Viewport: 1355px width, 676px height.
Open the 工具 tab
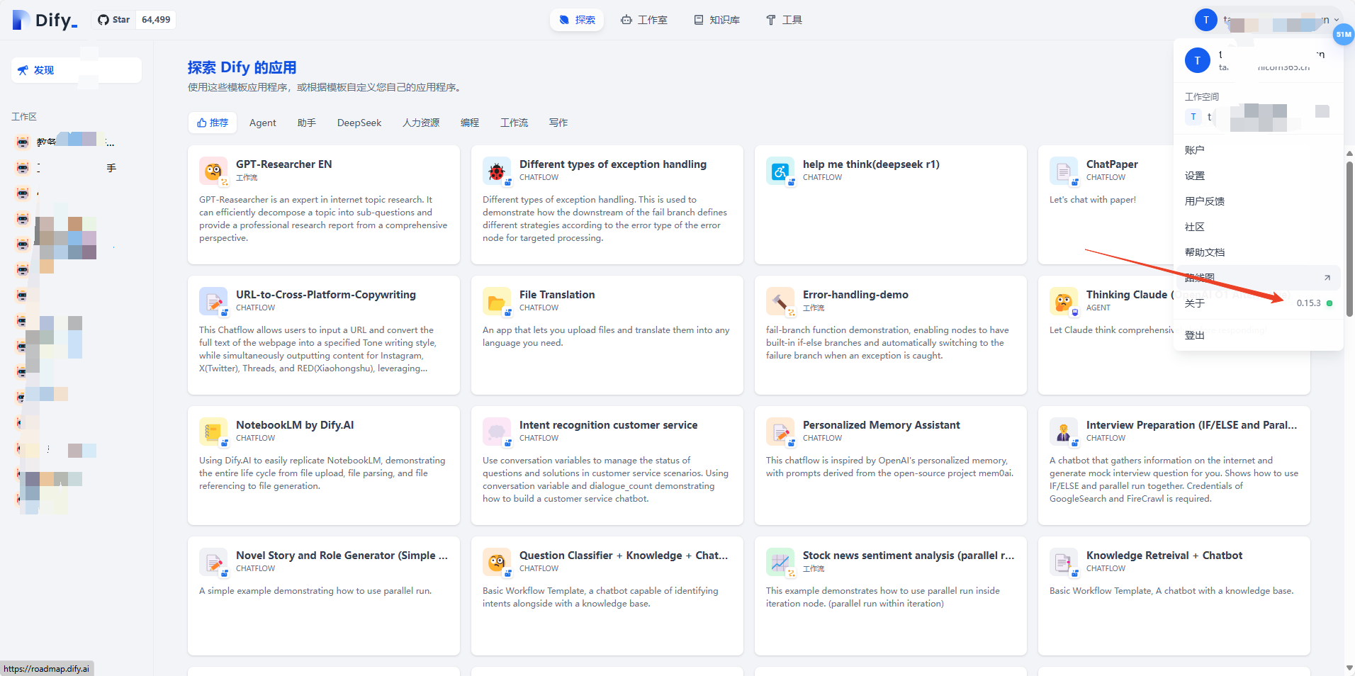pyautogui.click(x=784, y=20)
